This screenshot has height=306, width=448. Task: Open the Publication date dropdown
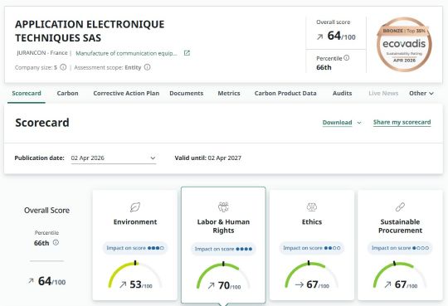pos(114,158)
